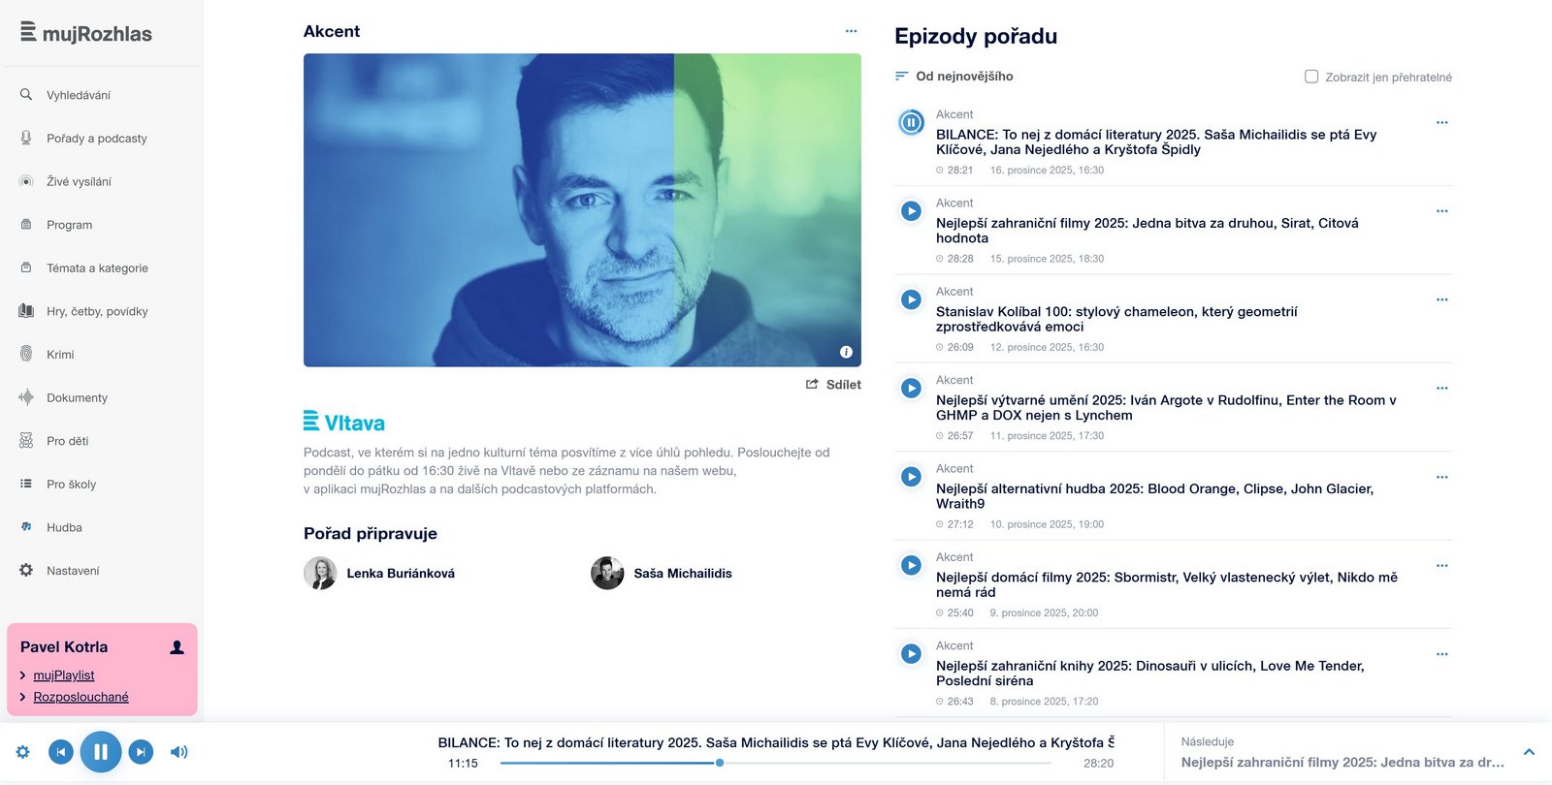This screenshot has width=1552, height=785.
Task: Play the Stanislav Kolíbal 100 episode
Action: point(911,299)
